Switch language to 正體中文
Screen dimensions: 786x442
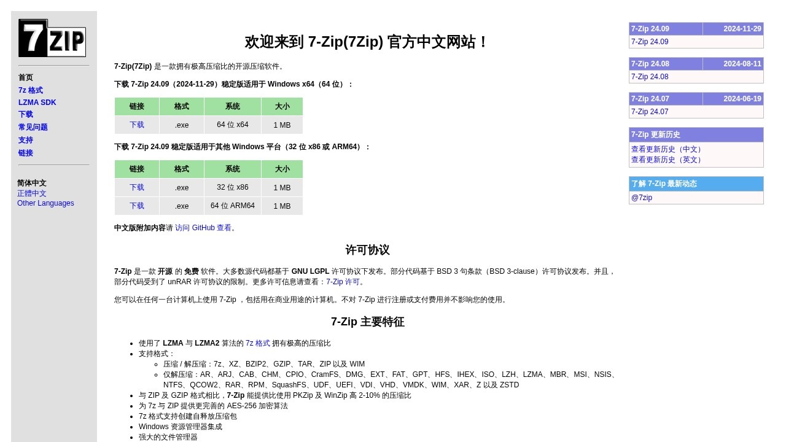(x=32, y=193)
